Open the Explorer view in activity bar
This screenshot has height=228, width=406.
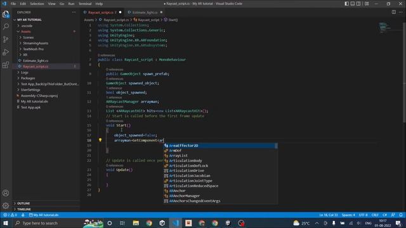pyautogui.click(x=6, y=14)
